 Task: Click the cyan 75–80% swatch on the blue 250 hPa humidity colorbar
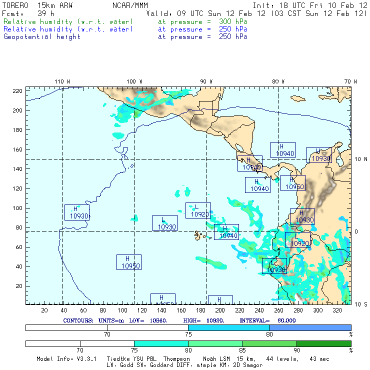click(x=229, y=327)
